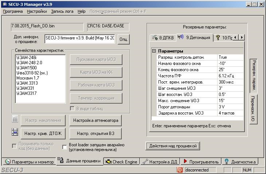The image size is (266, 174).
Task: Open the Диагностика tab
Action: coord(240,162)
